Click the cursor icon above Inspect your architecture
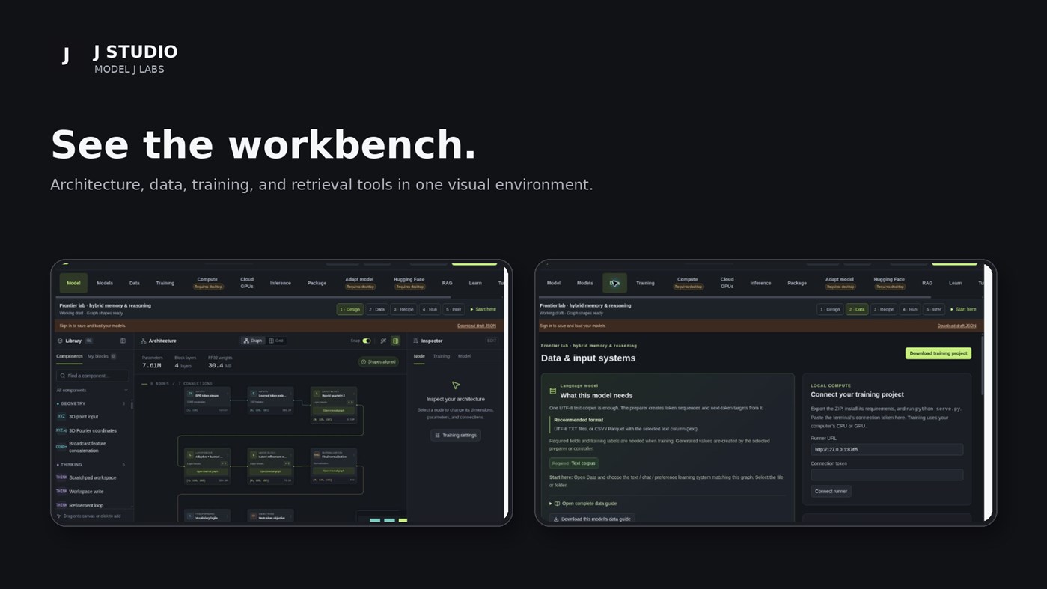The image size is (1047, 589). pos(456,385)
